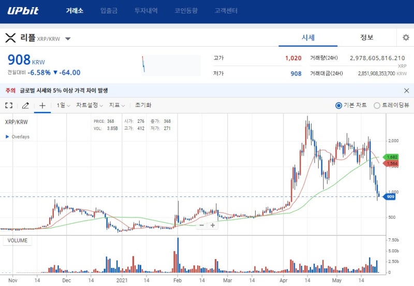Zoom out chart with minus button
The width and height of the screenshot is (414, 286).
tap(202, 225)
